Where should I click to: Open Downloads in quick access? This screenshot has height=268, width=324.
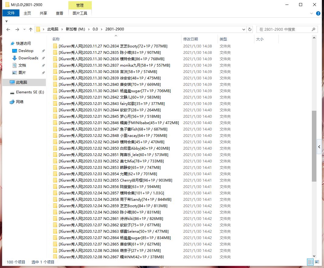[28, 58]
